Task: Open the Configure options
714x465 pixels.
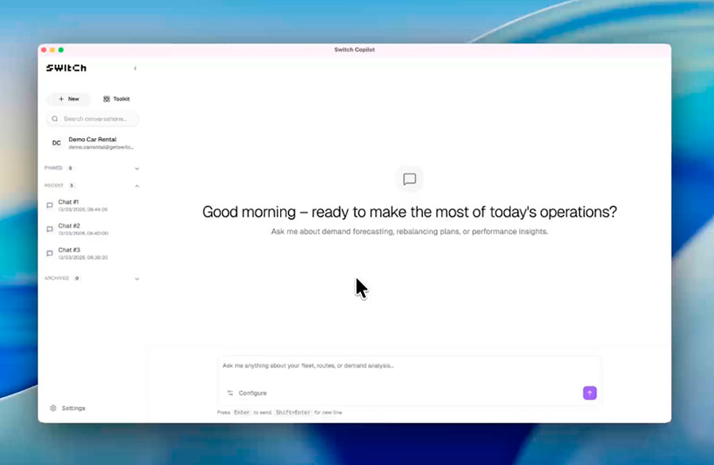Action: pyautogui.click(x=253, y=393)
